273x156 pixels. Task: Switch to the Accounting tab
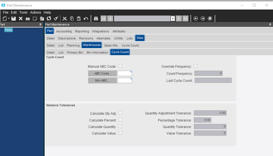pos(64,31)
